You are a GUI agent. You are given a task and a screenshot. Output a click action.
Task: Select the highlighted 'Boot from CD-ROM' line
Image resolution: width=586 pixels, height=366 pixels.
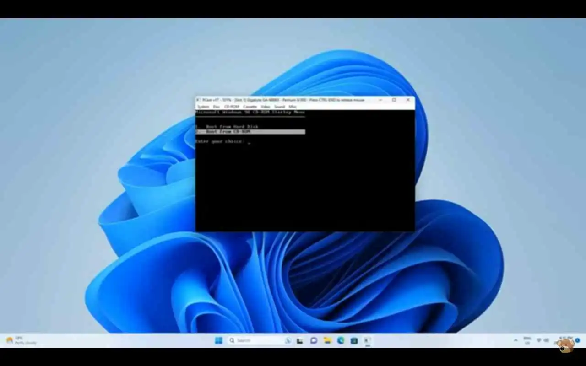tap(250, 132)
